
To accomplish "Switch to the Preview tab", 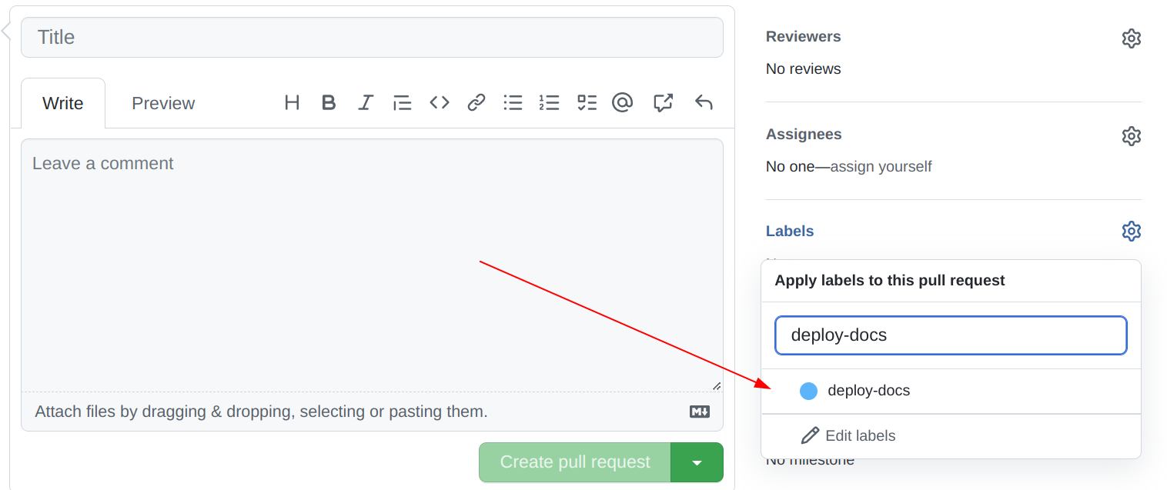I will [x=162, y=102].
